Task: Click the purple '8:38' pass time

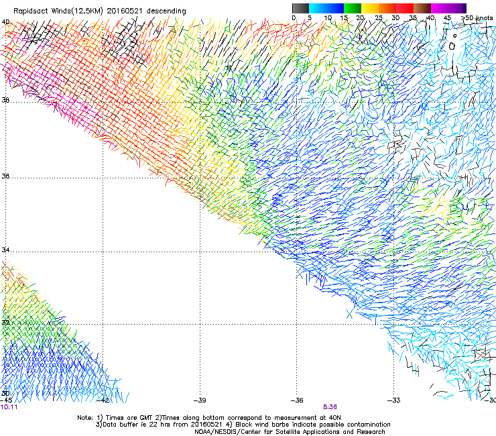Action: click(x=330, y=407)
